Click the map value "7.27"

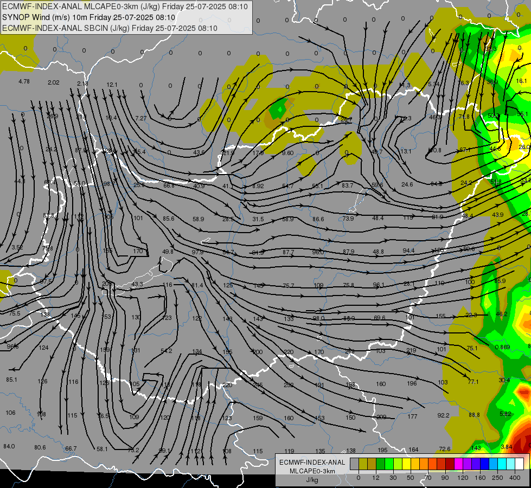141,118
